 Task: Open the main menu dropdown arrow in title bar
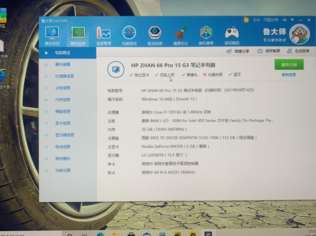click(292, 19)
